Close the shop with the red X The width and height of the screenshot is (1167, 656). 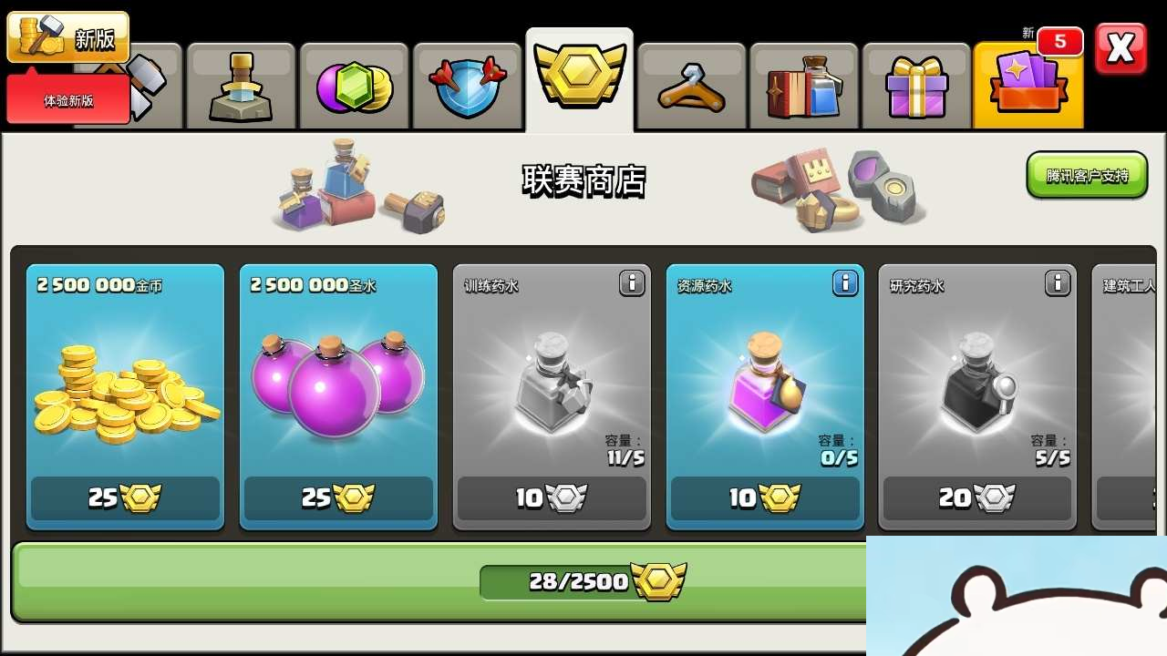click(1121, 48)
